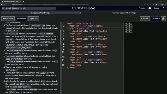Screen dimensions: 167x94
Task: Click the instructions scrollbar down arrow
Action: 61,93
